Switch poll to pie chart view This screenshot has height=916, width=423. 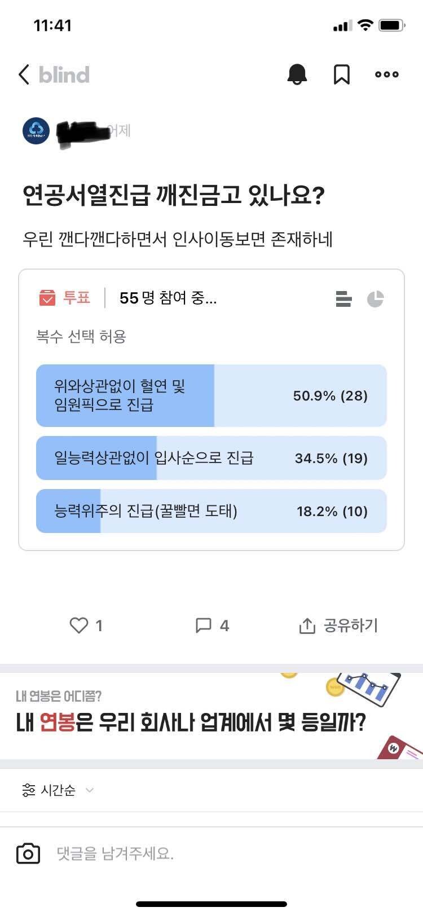[377, 298]
